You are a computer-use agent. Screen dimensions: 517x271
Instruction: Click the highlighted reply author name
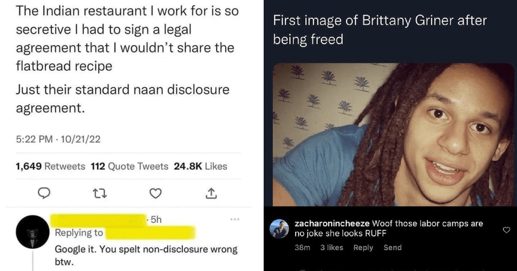(98, 219)
